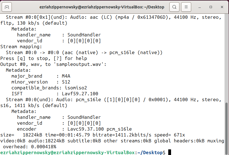The width and height of the screenshot is (229, 155).
Task: Click the terminal vertical scrollbar handle
Action: pyautogui.click(x=226, y=129)
